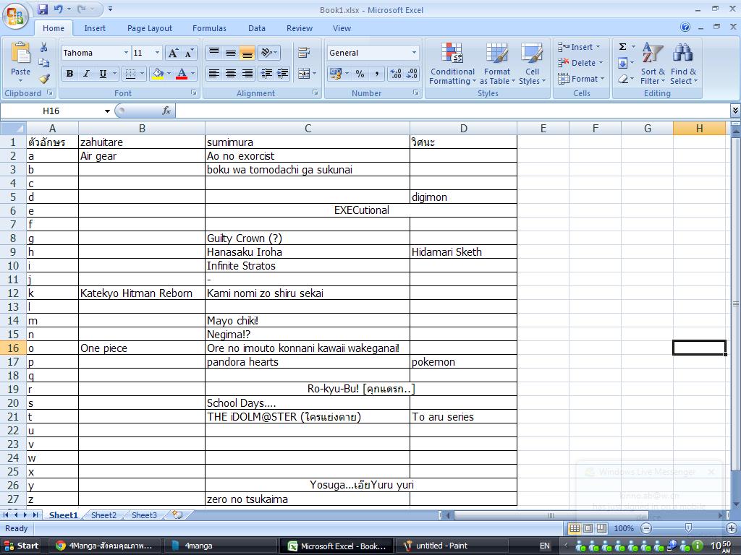Increase font size with Grow Font icon

[x=174, y=53]
